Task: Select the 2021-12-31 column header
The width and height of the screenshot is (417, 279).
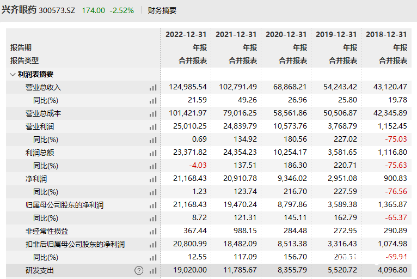Action: [236, 35]
